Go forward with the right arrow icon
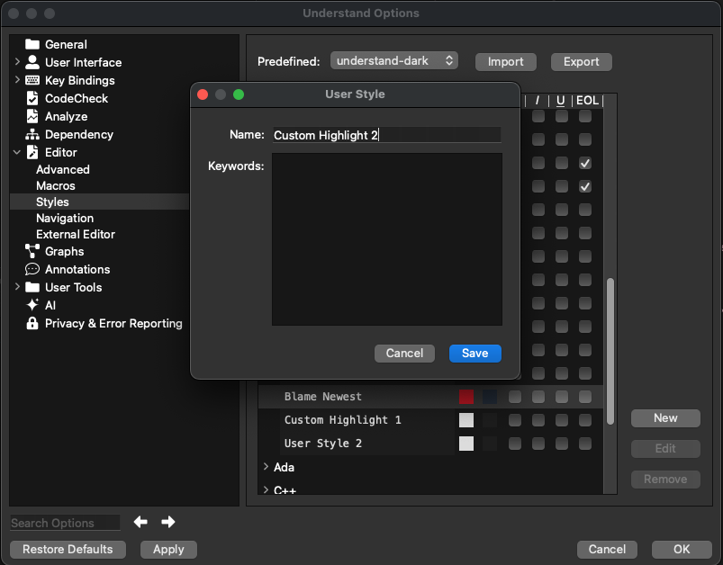 click(168, 522)
